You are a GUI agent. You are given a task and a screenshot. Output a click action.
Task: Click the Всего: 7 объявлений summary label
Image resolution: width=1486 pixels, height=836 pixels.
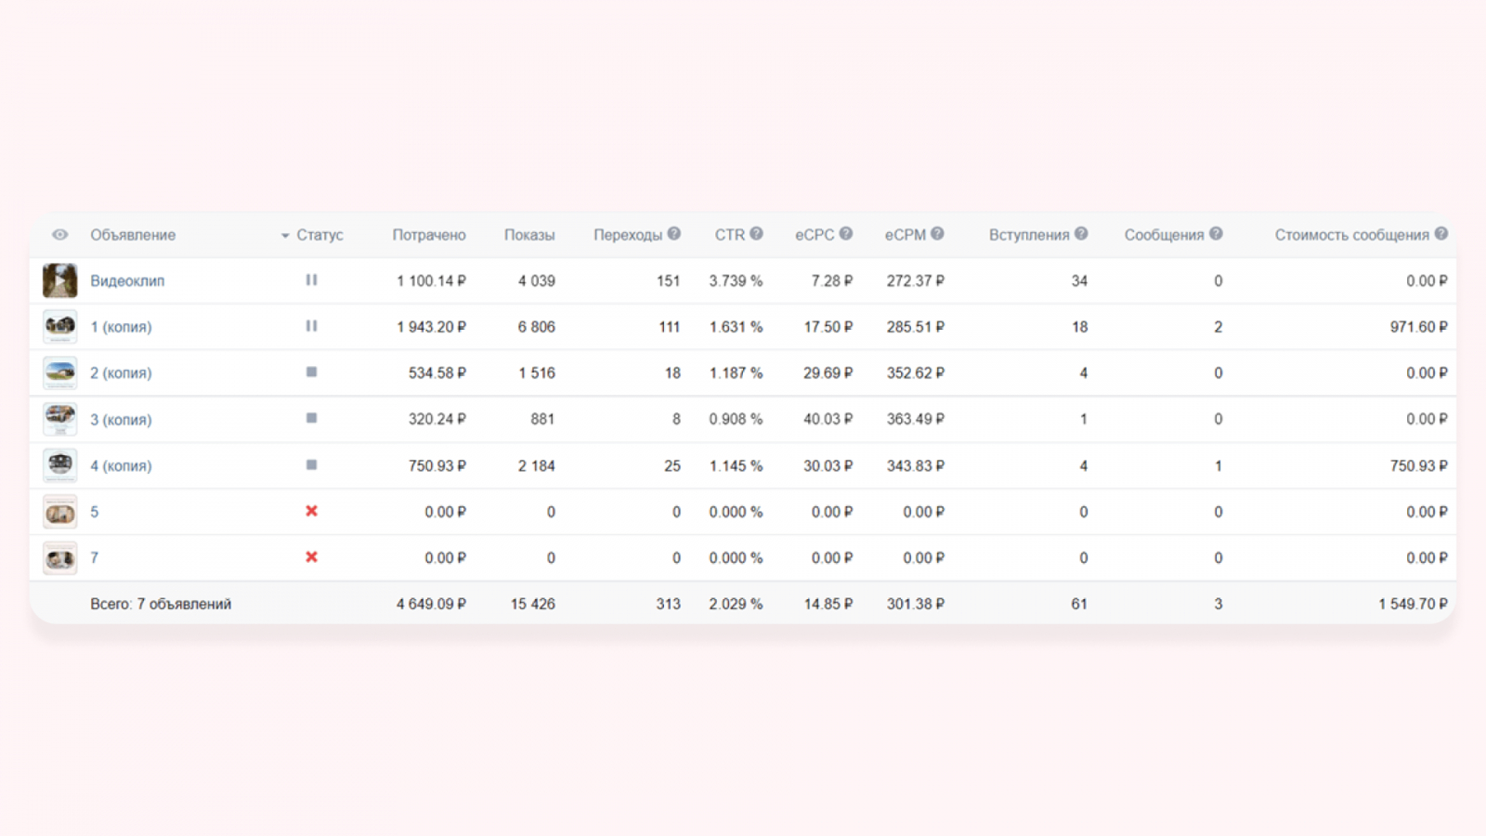point(161,604)
